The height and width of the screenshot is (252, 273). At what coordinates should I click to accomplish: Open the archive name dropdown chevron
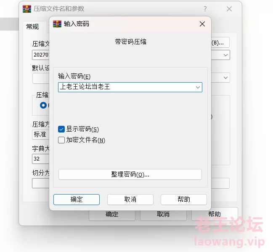(225, 55)
